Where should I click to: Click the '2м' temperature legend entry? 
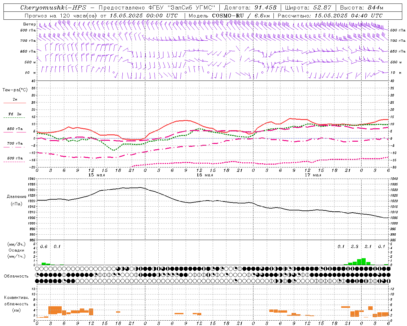point(15,99)
